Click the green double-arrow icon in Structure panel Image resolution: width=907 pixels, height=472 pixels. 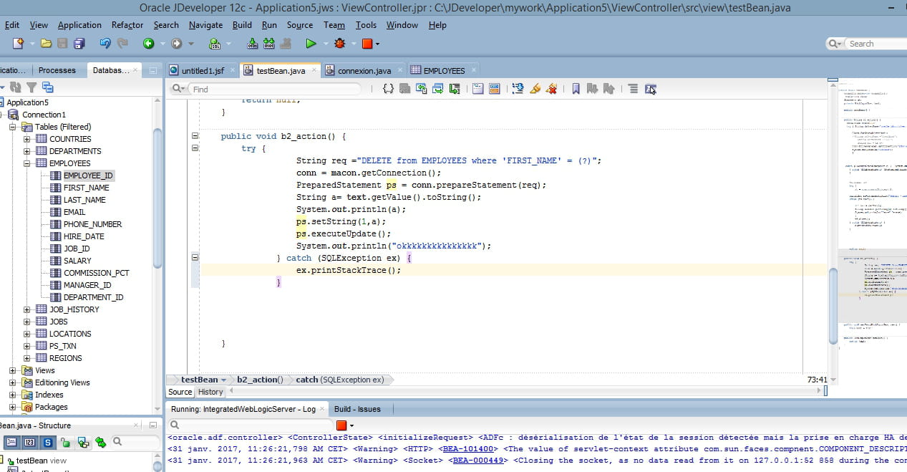point(100,443)
